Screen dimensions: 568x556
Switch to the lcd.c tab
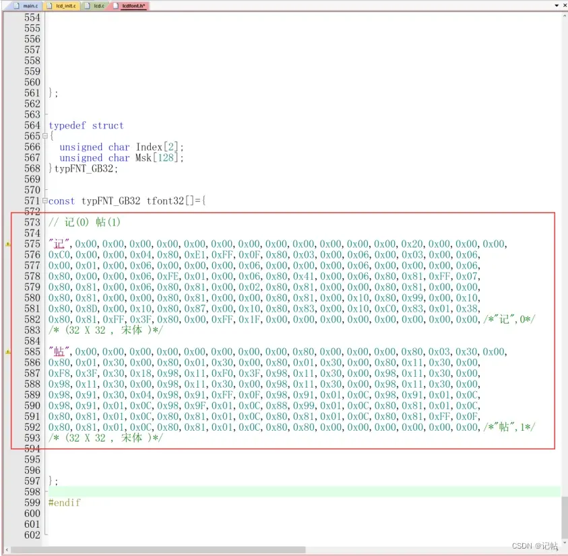[96, 5]
